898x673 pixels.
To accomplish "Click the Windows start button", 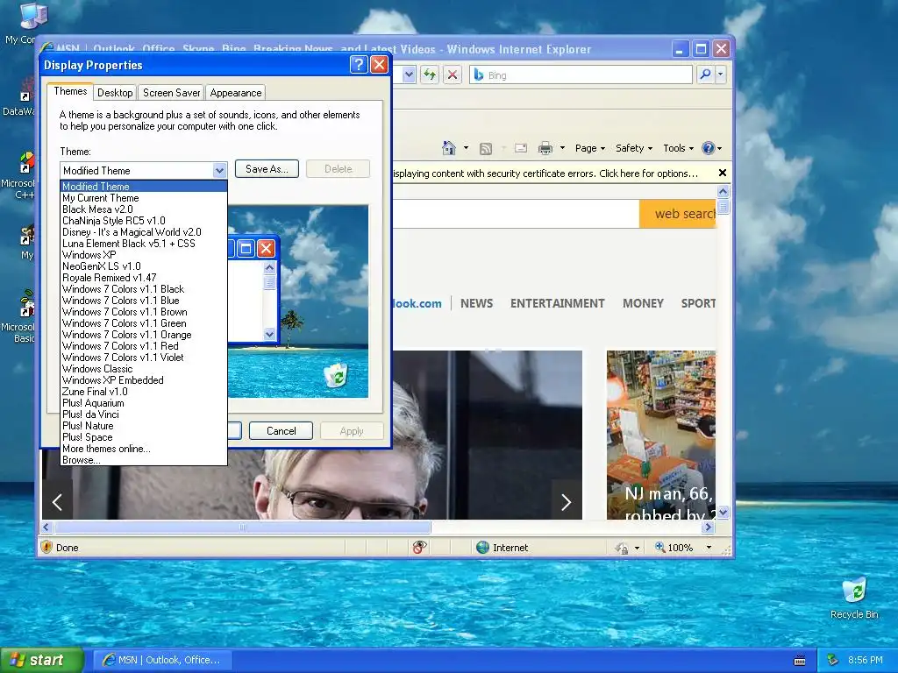I will 41,660.
